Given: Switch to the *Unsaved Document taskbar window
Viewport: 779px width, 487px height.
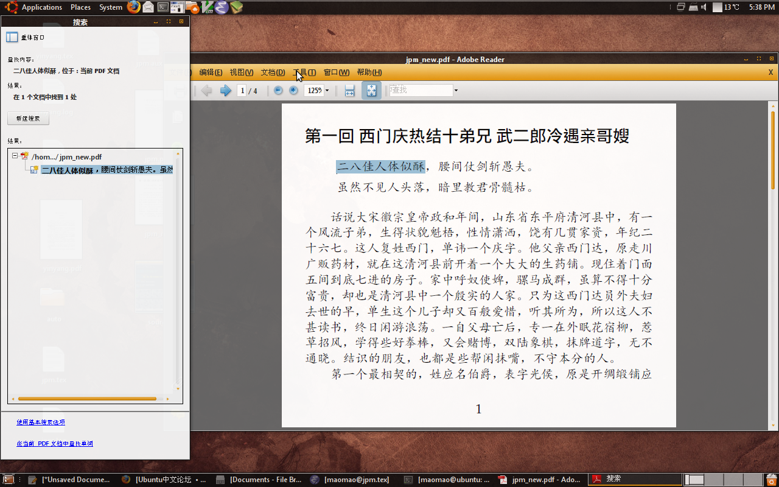Looking at the screenshot, I should 70,480.
